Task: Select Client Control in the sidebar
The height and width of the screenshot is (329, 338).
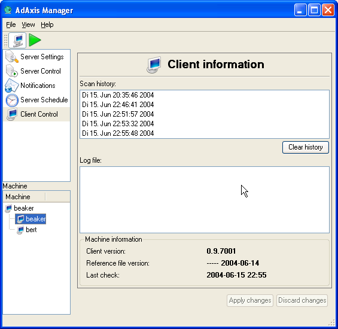Action: coord(36,114)
